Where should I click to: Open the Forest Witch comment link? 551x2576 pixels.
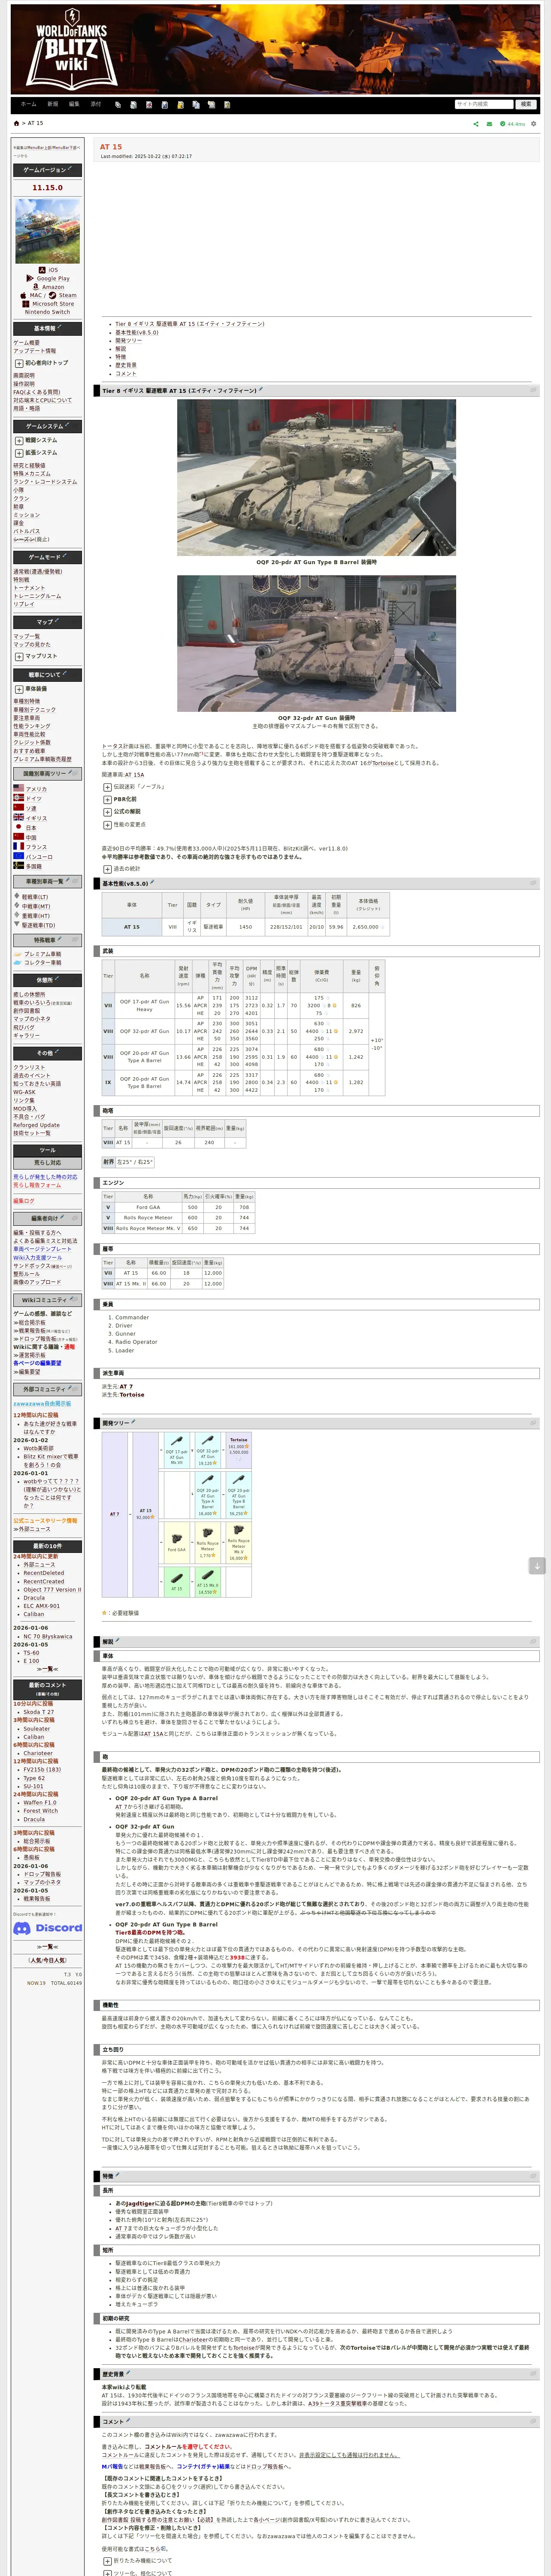41,1810
